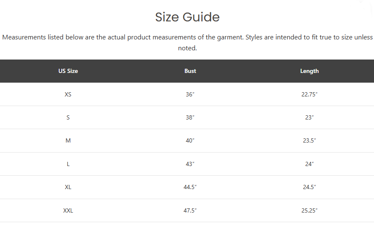Select the 36" bust measurement

point(190,94)
